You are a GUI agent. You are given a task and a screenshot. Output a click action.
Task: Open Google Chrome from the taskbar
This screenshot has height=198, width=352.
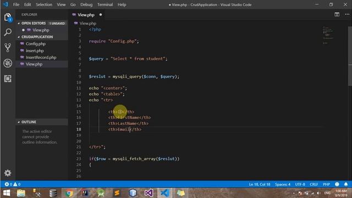(69, 193)
